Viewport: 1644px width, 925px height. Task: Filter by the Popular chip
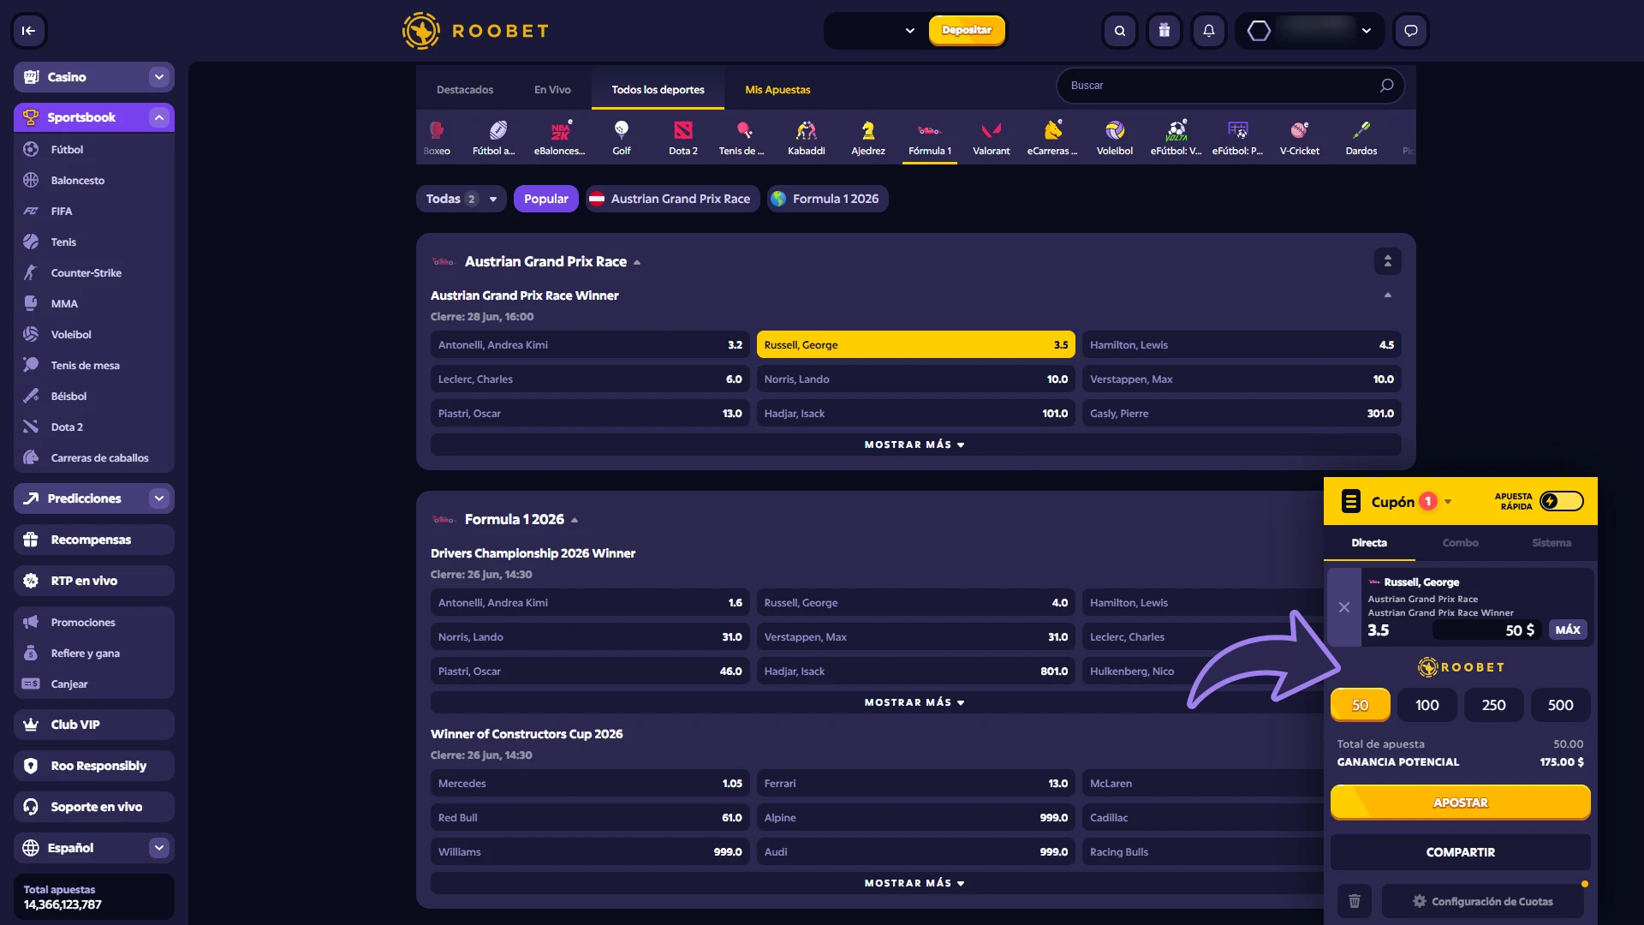(x=546, y=199)
